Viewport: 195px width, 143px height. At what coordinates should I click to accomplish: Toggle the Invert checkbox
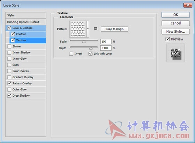71,54
